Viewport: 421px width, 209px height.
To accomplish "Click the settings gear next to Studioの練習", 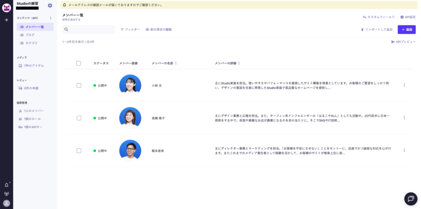I will (x=50, y=5).
